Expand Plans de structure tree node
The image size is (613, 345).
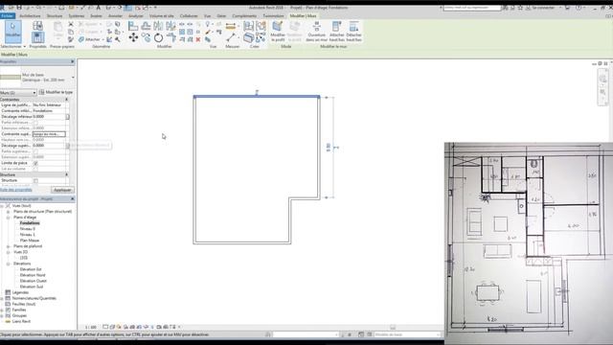click(8, 211)
